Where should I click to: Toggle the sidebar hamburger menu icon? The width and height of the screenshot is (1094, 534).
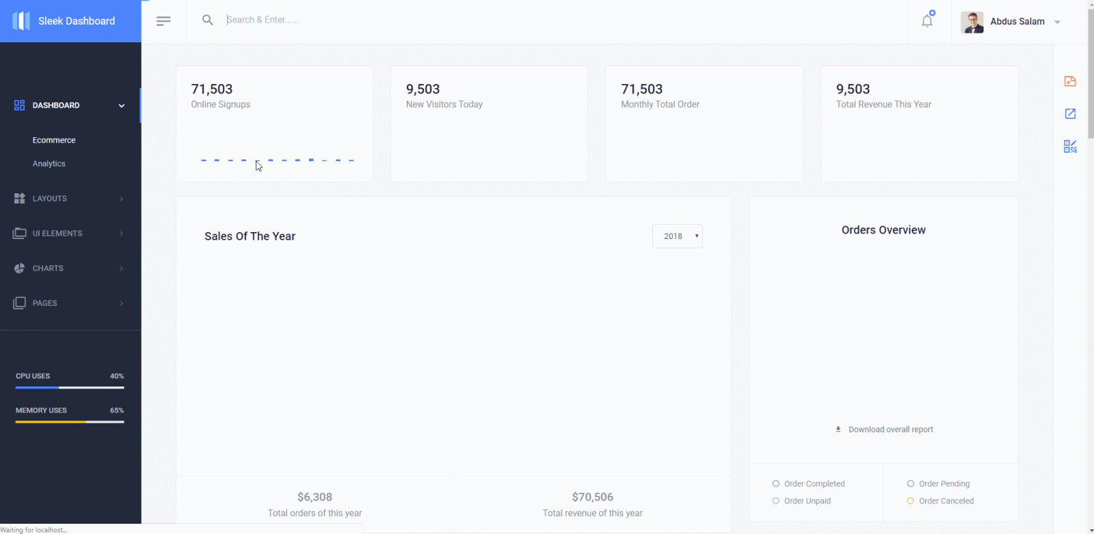pos(163,21)
